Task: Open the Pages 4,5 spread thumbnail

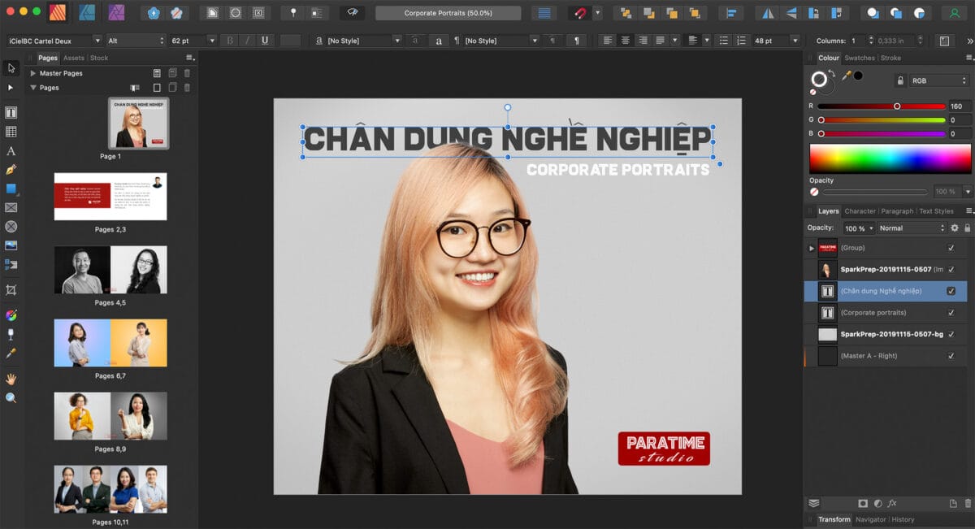Action: [x=110, y=270]
